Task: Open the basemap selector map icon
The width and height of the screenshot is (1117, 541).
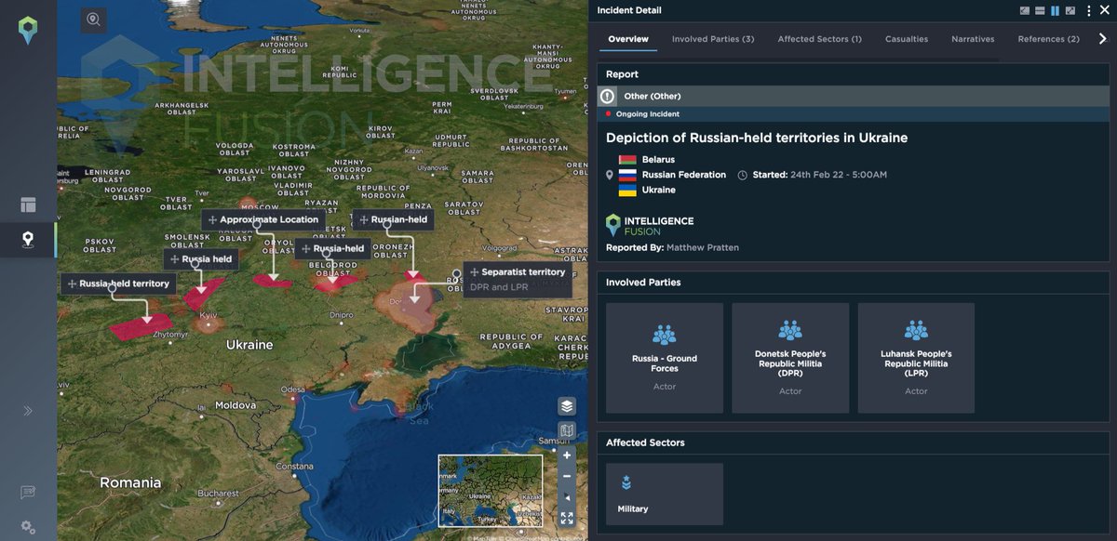Action: (x=567, y=430)
